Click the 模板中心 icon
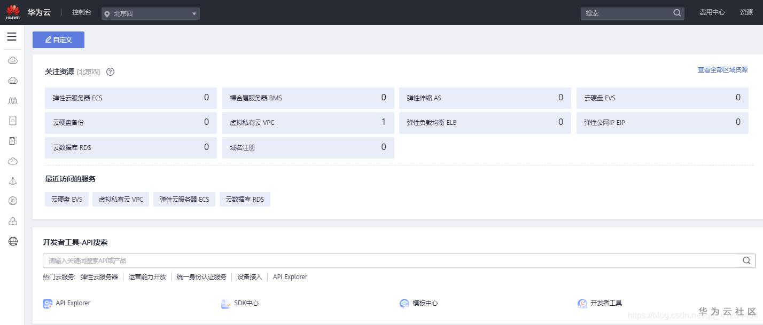Image resolution: width=763 pixels, height=325 pixels. point(404,304)
